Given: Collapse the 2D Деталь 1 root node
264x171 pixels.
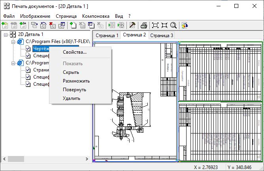Looking at the screenshot, I should click(6, 34).
